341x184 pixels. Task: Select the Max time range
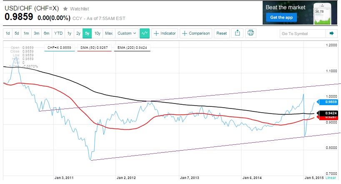click(109, 33)
